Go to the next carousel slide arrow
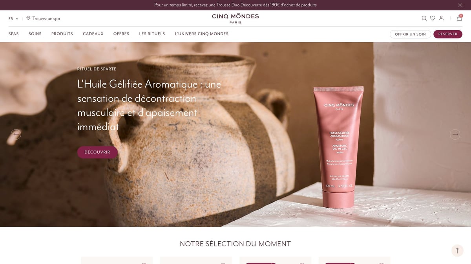 455,135
